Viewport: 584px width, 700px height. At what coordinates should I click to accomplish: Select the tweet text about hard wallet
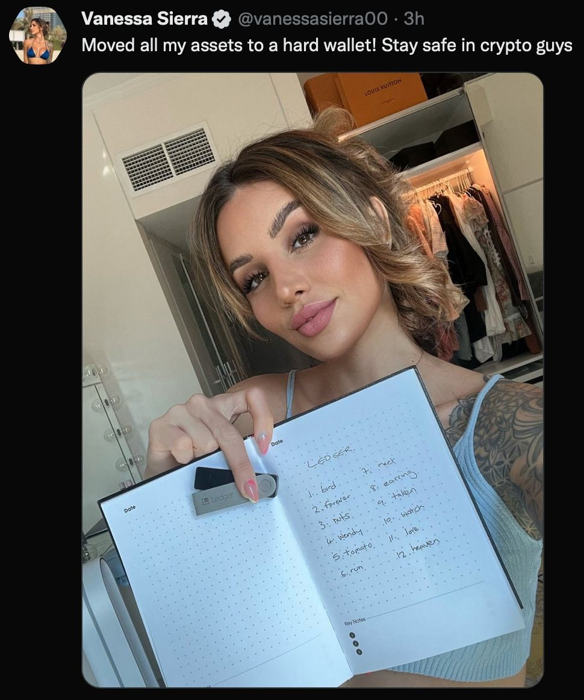326,46
